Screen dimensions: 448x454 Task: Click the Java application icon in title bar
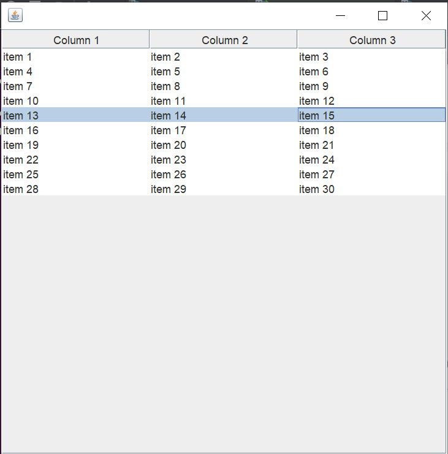pyautogui.click(x=15, y=15)
